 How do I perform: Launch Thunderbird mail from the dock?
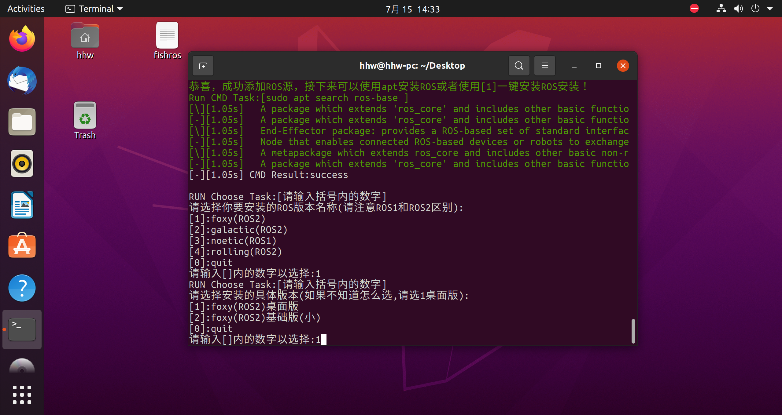[x=22, y=81]
